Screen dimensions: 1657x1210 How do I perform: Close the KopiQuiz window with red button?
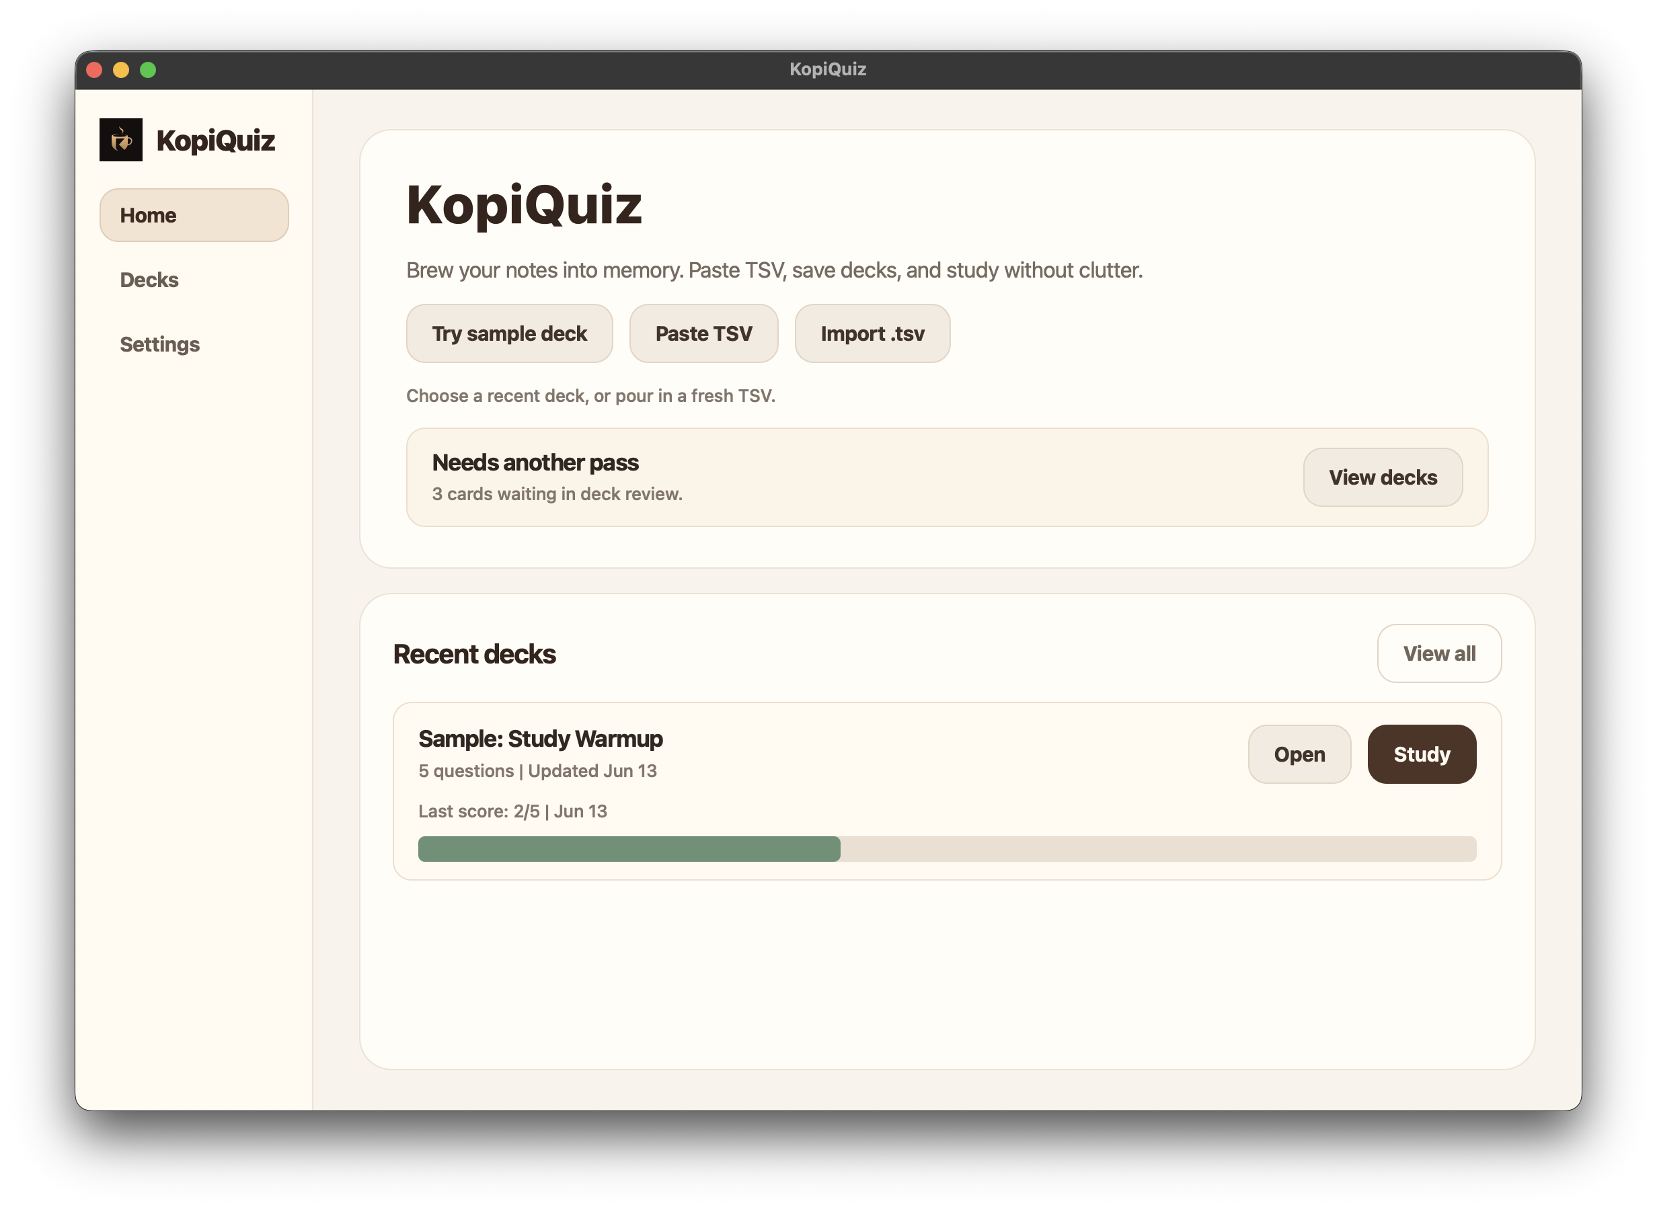(x=95, y=70)
